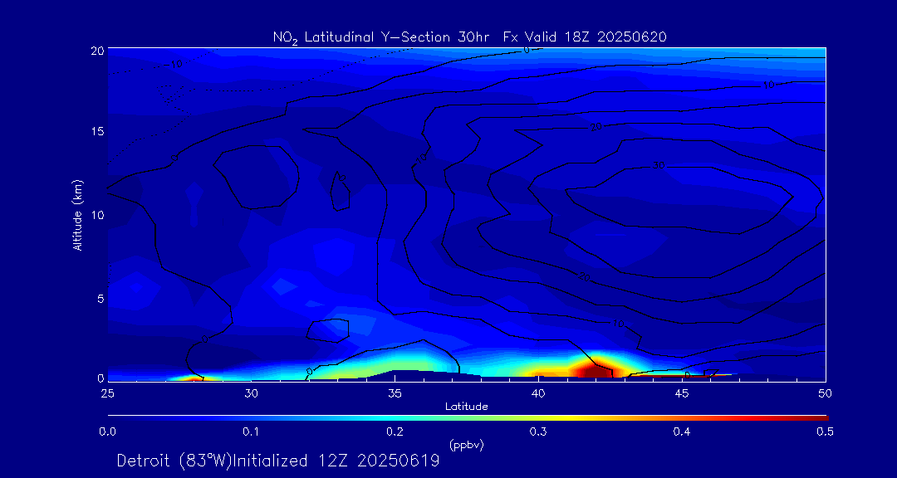Click the small surface hotspot near latitude 28
897x478 pixels.
click(x=194, y=378)
